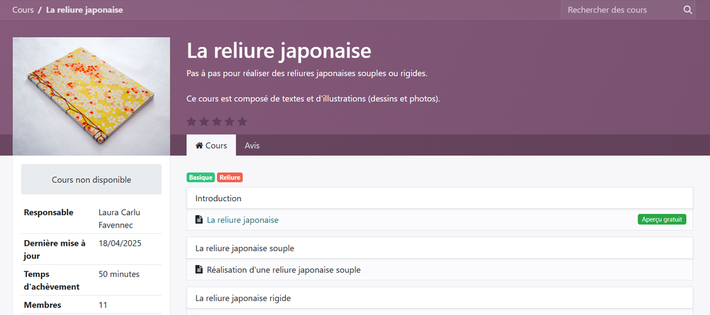The width and height of the screenshot is (710, 315).
Task: Click the home icon in Cours tab
Action: click(x=199, y=146)
